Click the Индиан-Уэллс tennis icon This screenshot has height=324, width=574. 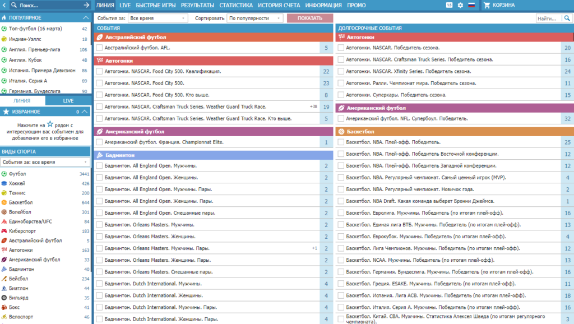tap(4, 39)
